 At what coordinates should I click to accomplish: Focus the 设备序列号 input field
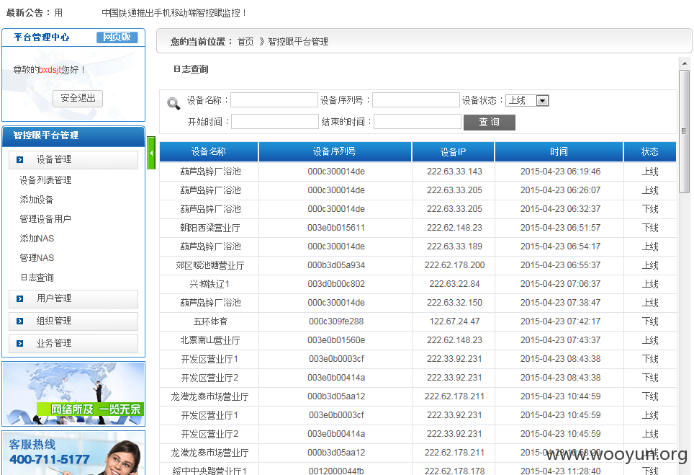416,100
